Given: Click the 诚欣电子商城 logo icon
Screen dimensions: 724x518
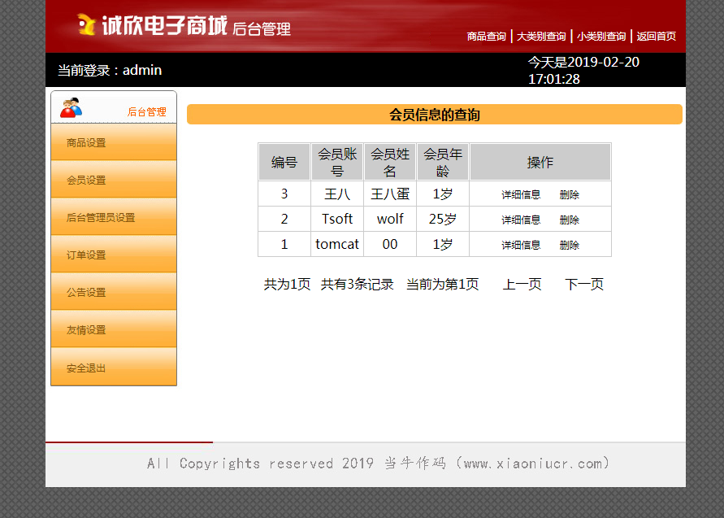Looking at the screenshot, I should 86,24.
